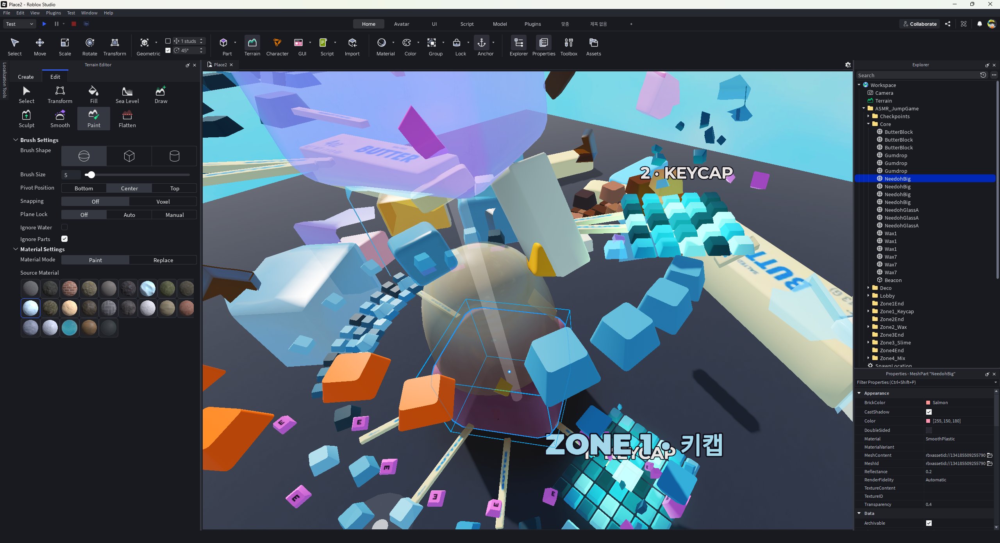Set Pivot Position to Bottom
This screenshot has height=543, width=1000.
(x=84, y=188)
